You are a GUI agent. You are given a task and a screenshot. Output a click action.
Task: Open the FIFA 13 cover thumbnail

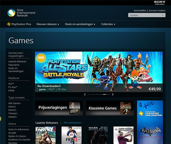point(71,135)
